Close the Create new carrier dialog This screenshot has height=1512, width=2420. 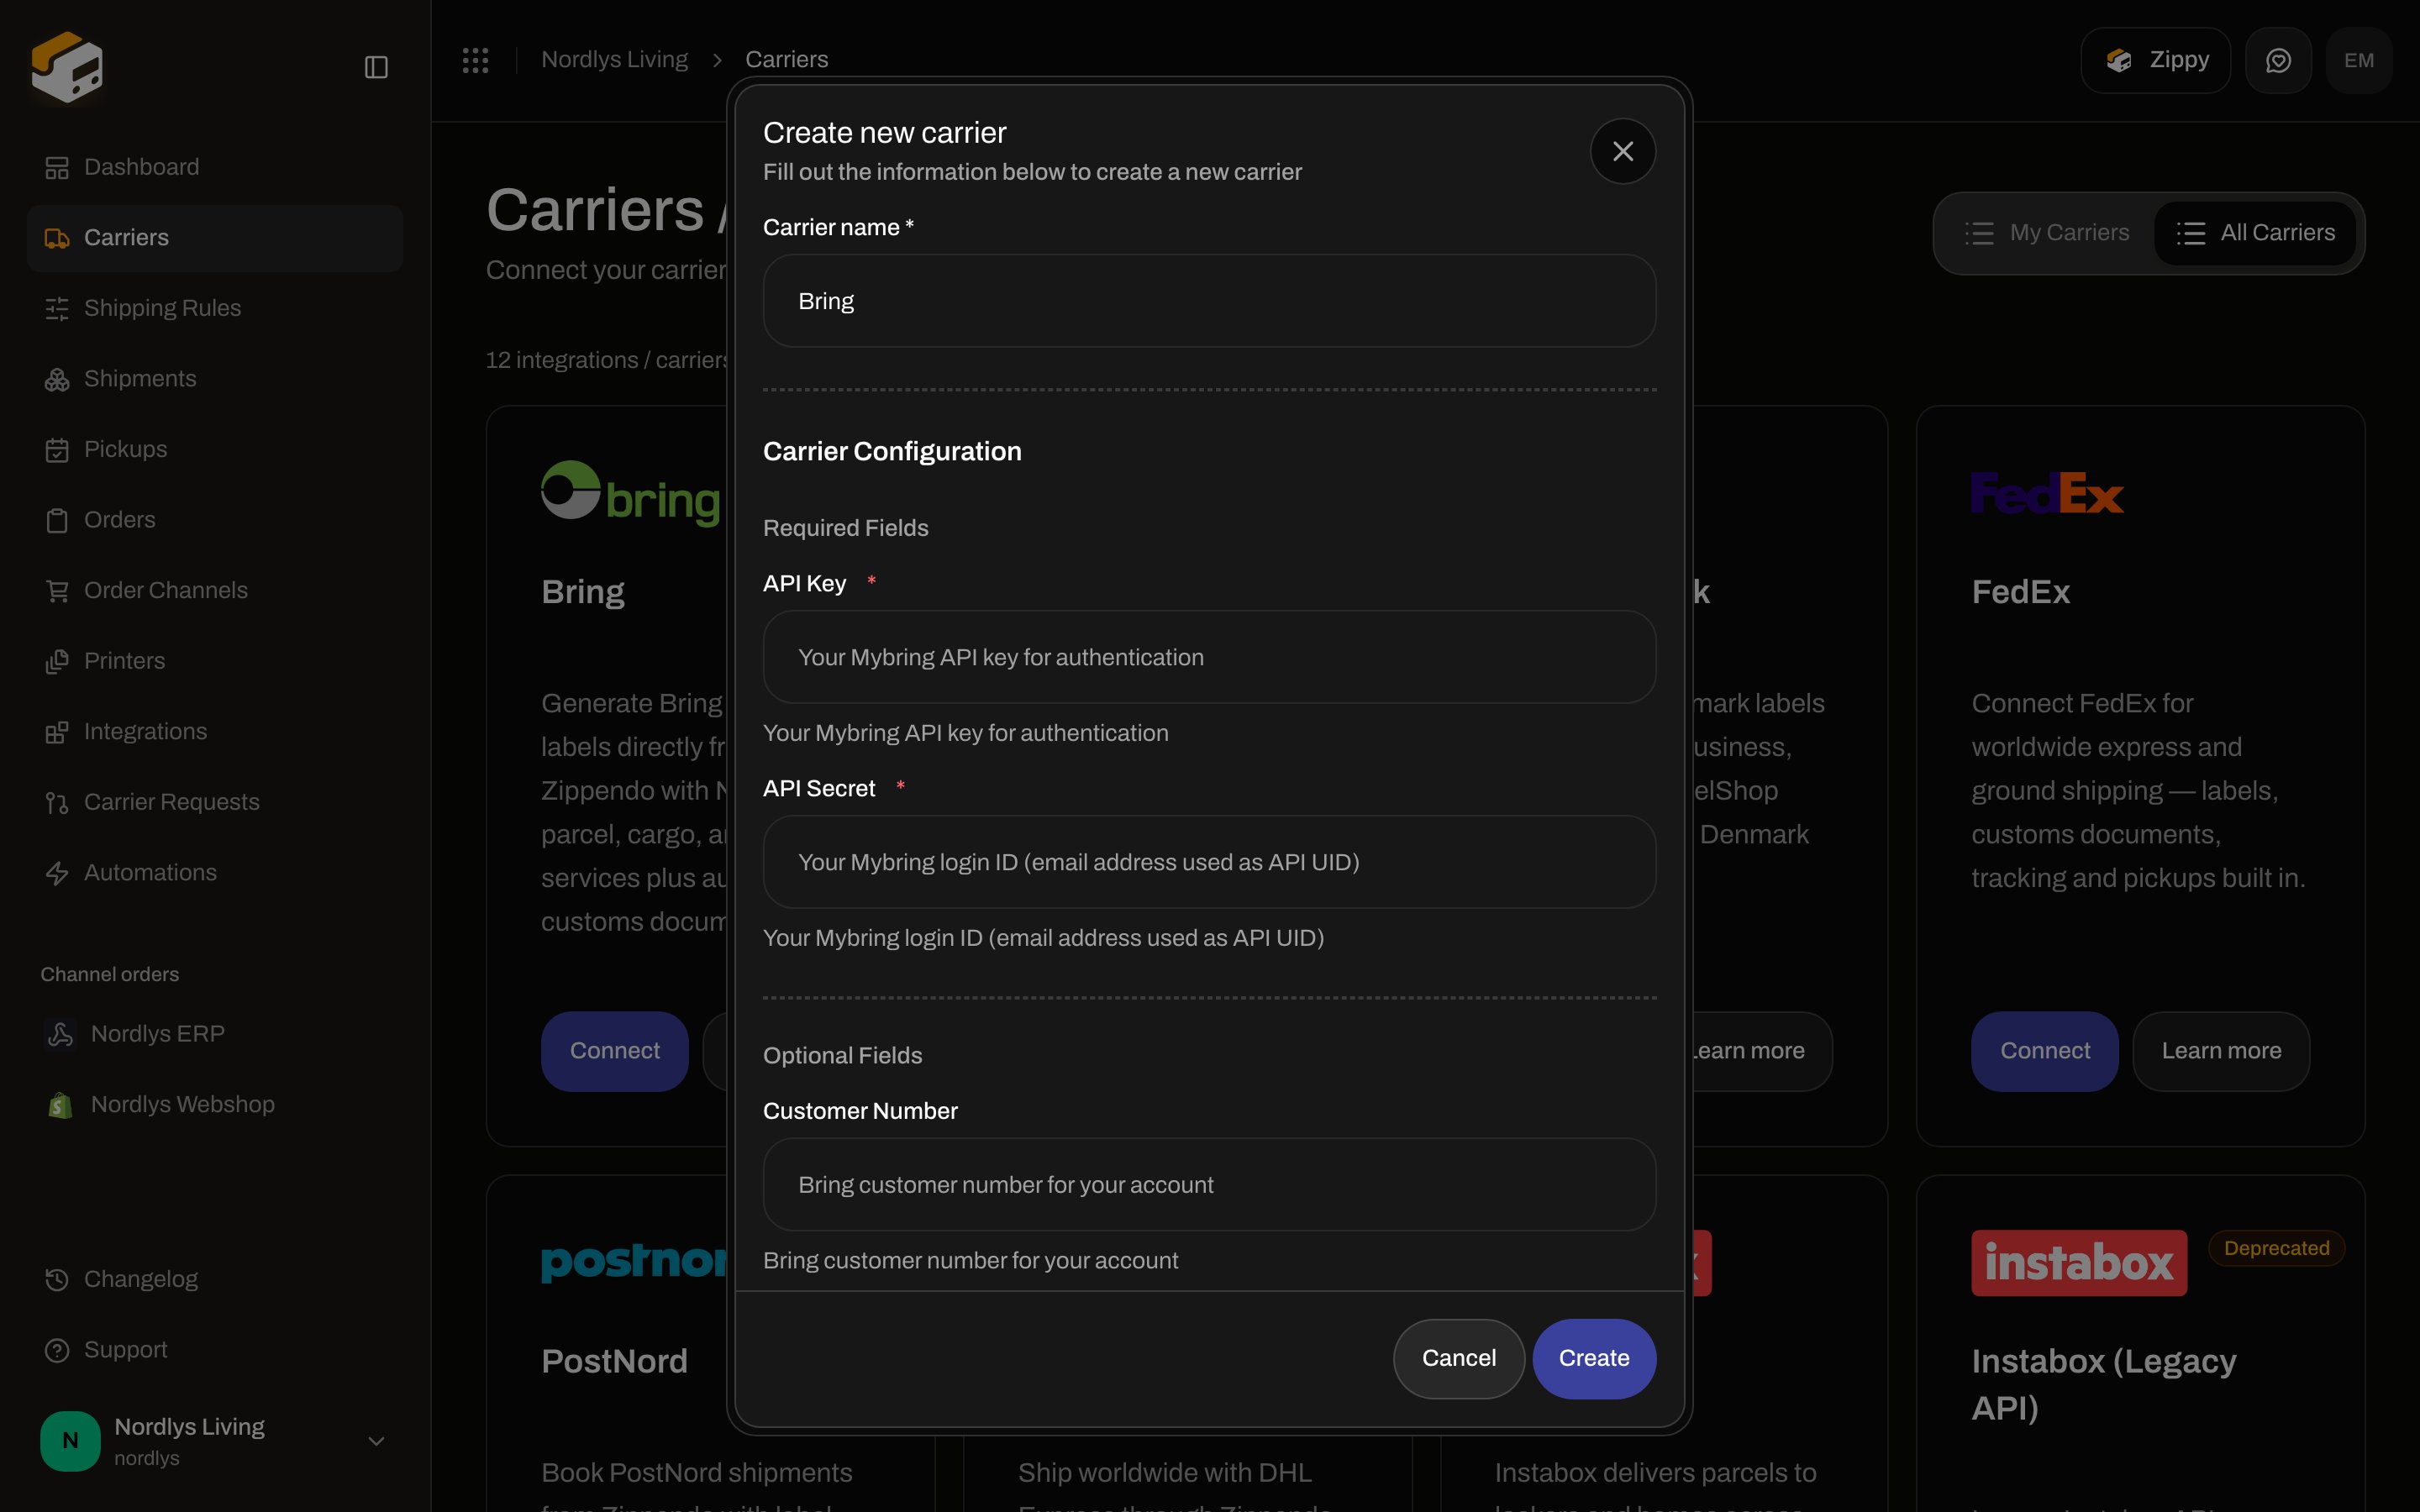1622,151
